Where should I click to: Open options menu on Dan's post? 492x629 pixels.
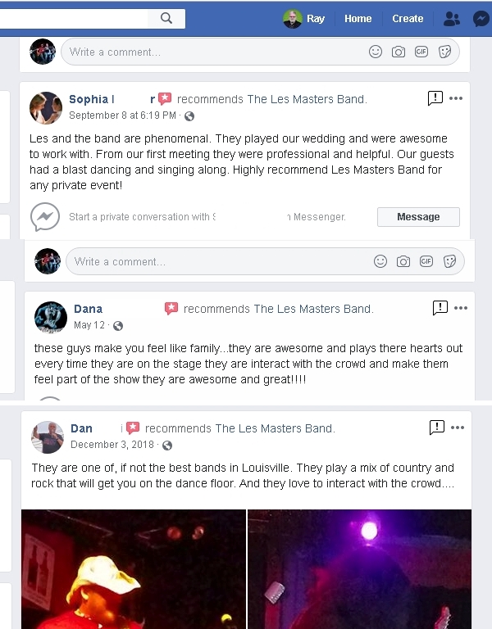coord(458,428)
